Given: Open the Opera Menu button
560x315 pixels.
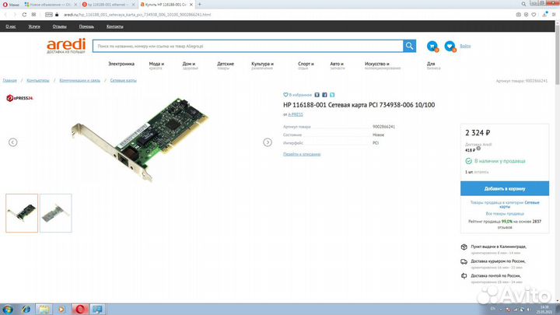Looking at the screenshot, I should [11, 5].
